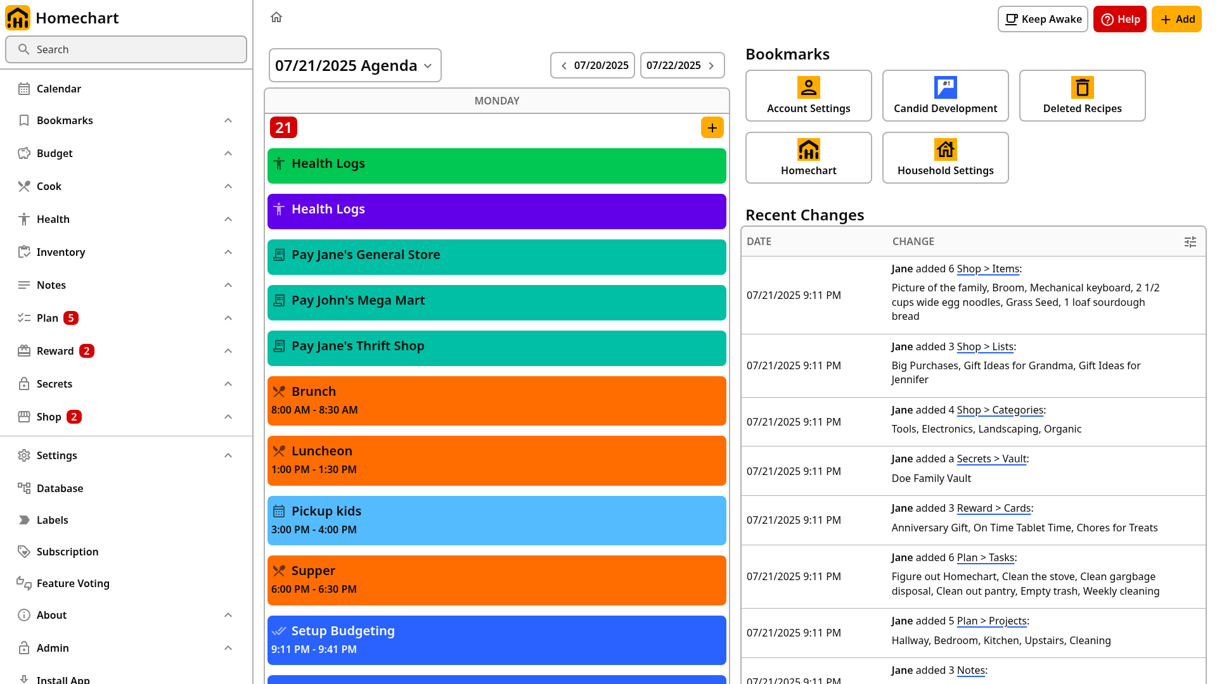
Task: Open the Deleted Recipes bookmark
Action: pyautogui.click(x=1083, y=96)
